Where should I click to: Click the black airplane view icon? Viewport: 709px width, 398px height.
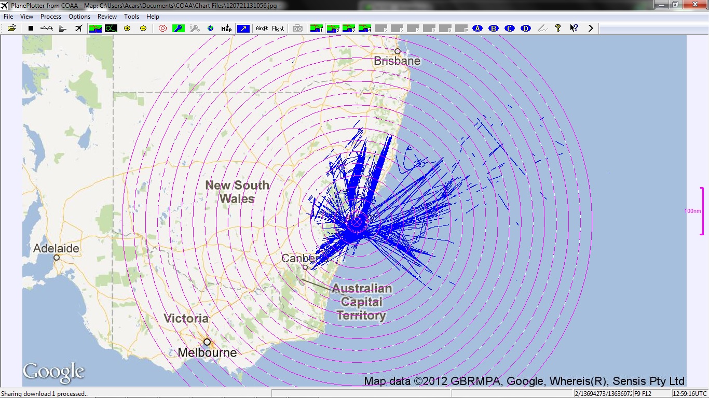79,29
